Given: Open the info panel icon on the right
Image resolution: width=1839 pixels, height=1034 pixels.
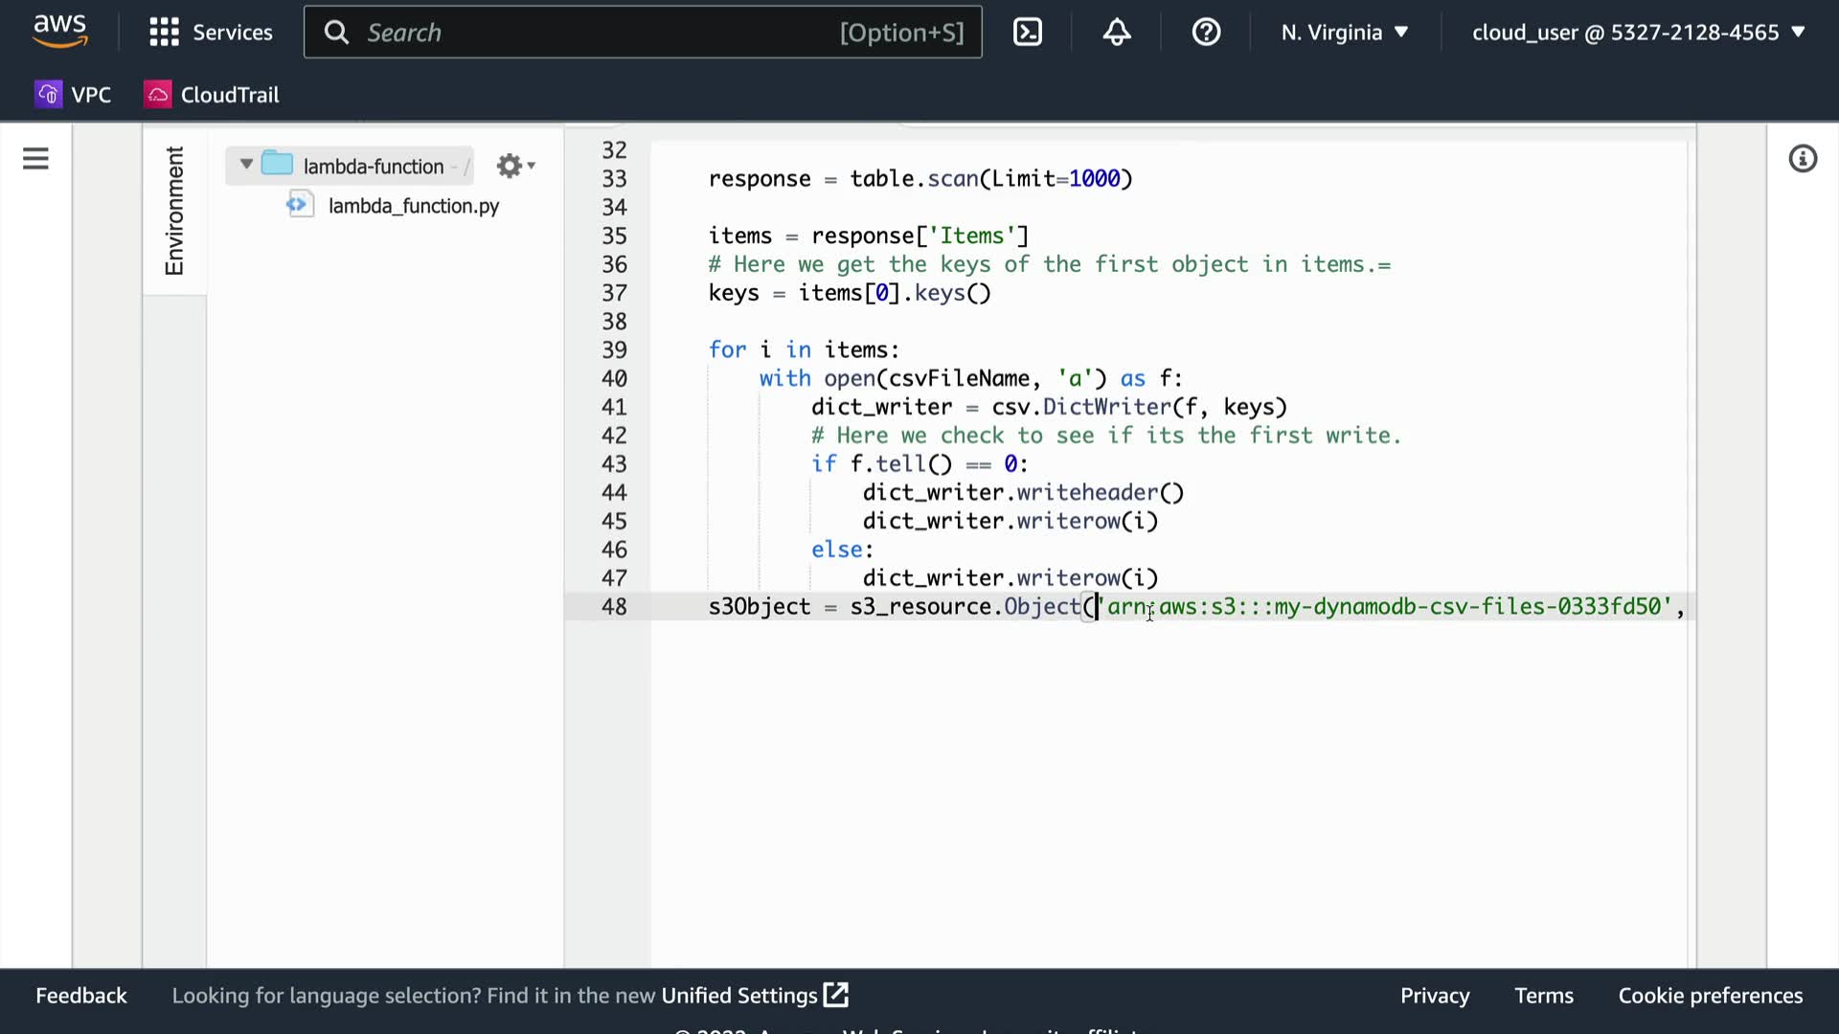Looking at the screenshot, I should 1803,159.
